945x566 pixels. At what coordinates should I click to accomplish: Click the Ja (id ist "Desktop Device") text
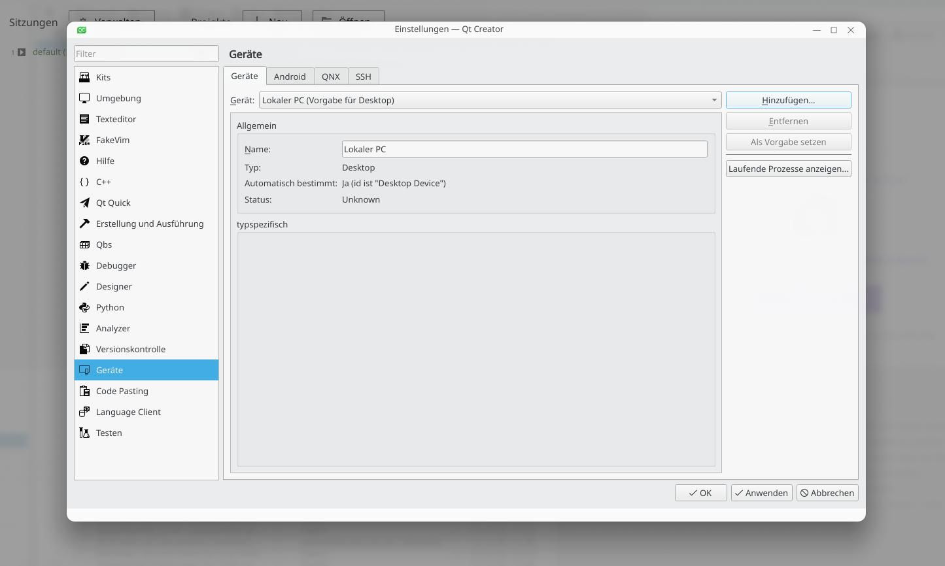click(x=394, y=183)
